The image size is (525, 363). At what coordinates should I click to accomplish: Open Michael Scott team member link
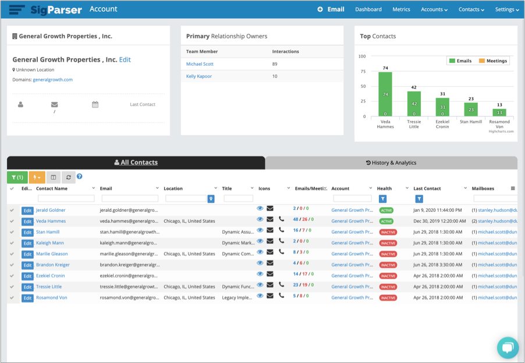200,64
